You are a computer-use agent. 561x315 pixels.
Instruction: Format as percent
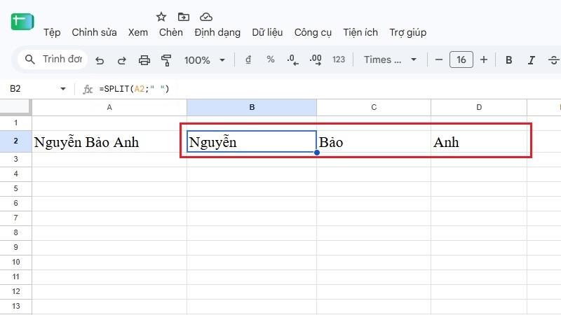(x=271, y=59)
